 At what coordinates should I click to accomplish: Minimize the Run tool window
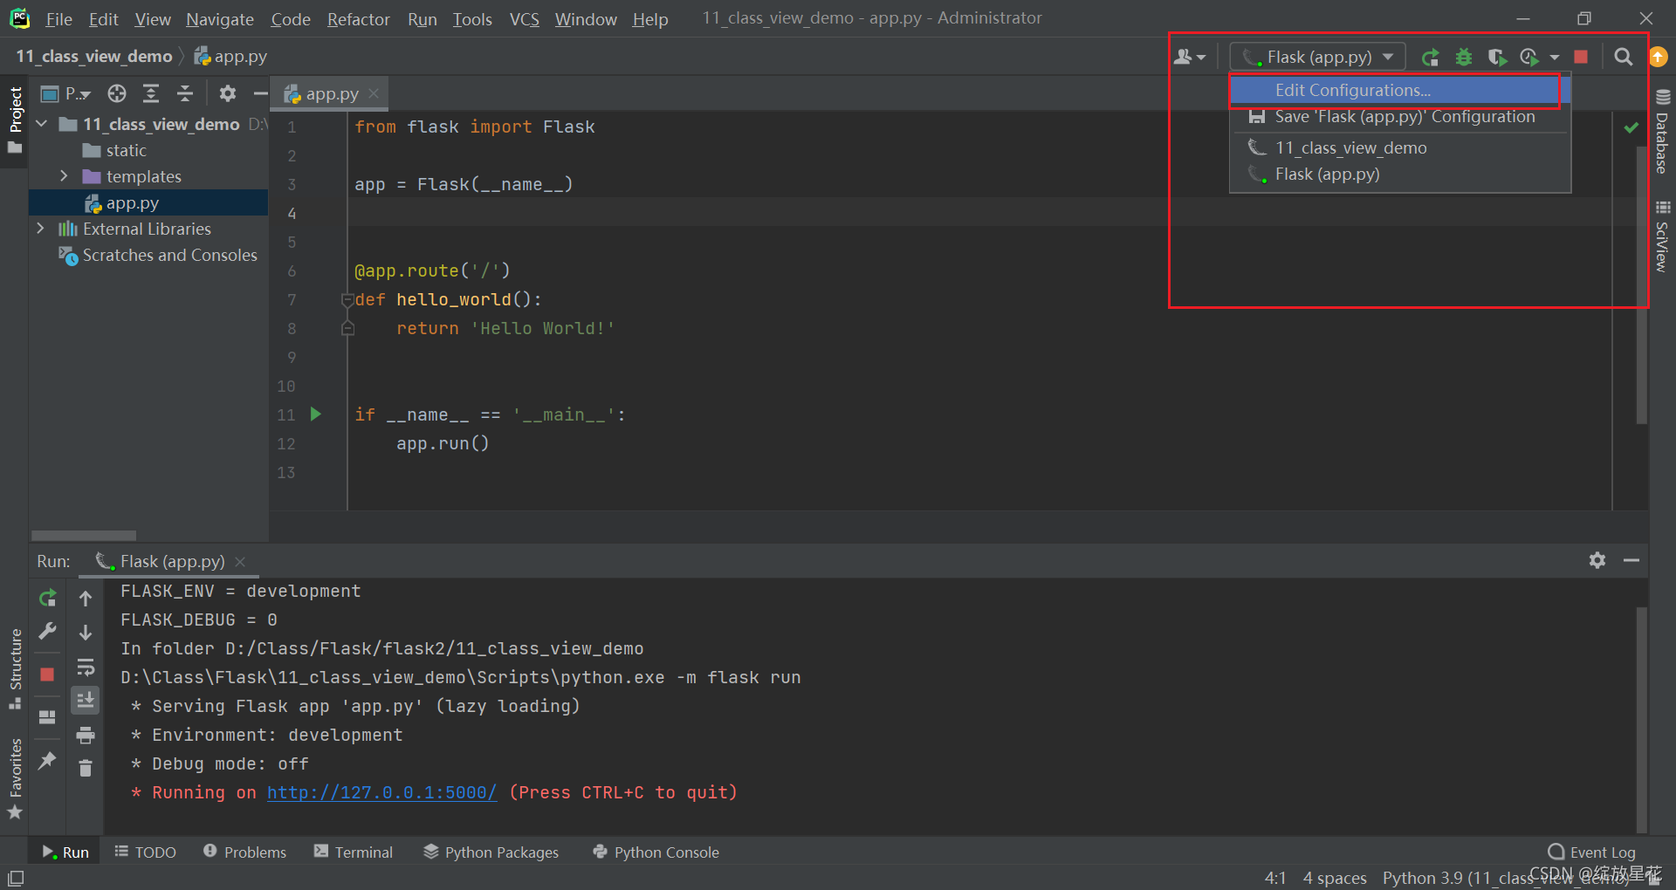1631,560
